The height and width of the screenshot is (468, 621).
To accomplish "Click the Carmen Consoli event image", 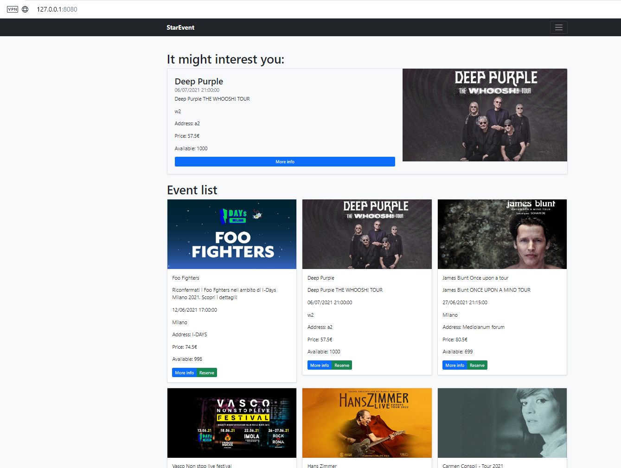I will tap(502, 423).
